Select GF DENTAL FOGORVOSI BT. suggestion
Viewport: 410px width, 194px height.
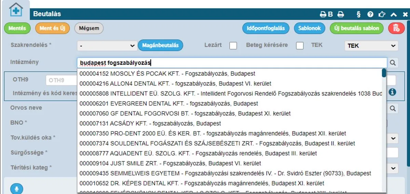229,114
